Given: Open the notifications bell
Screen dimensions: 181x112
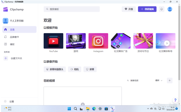Looking at the screenshot, I should [x=162, y=9].
